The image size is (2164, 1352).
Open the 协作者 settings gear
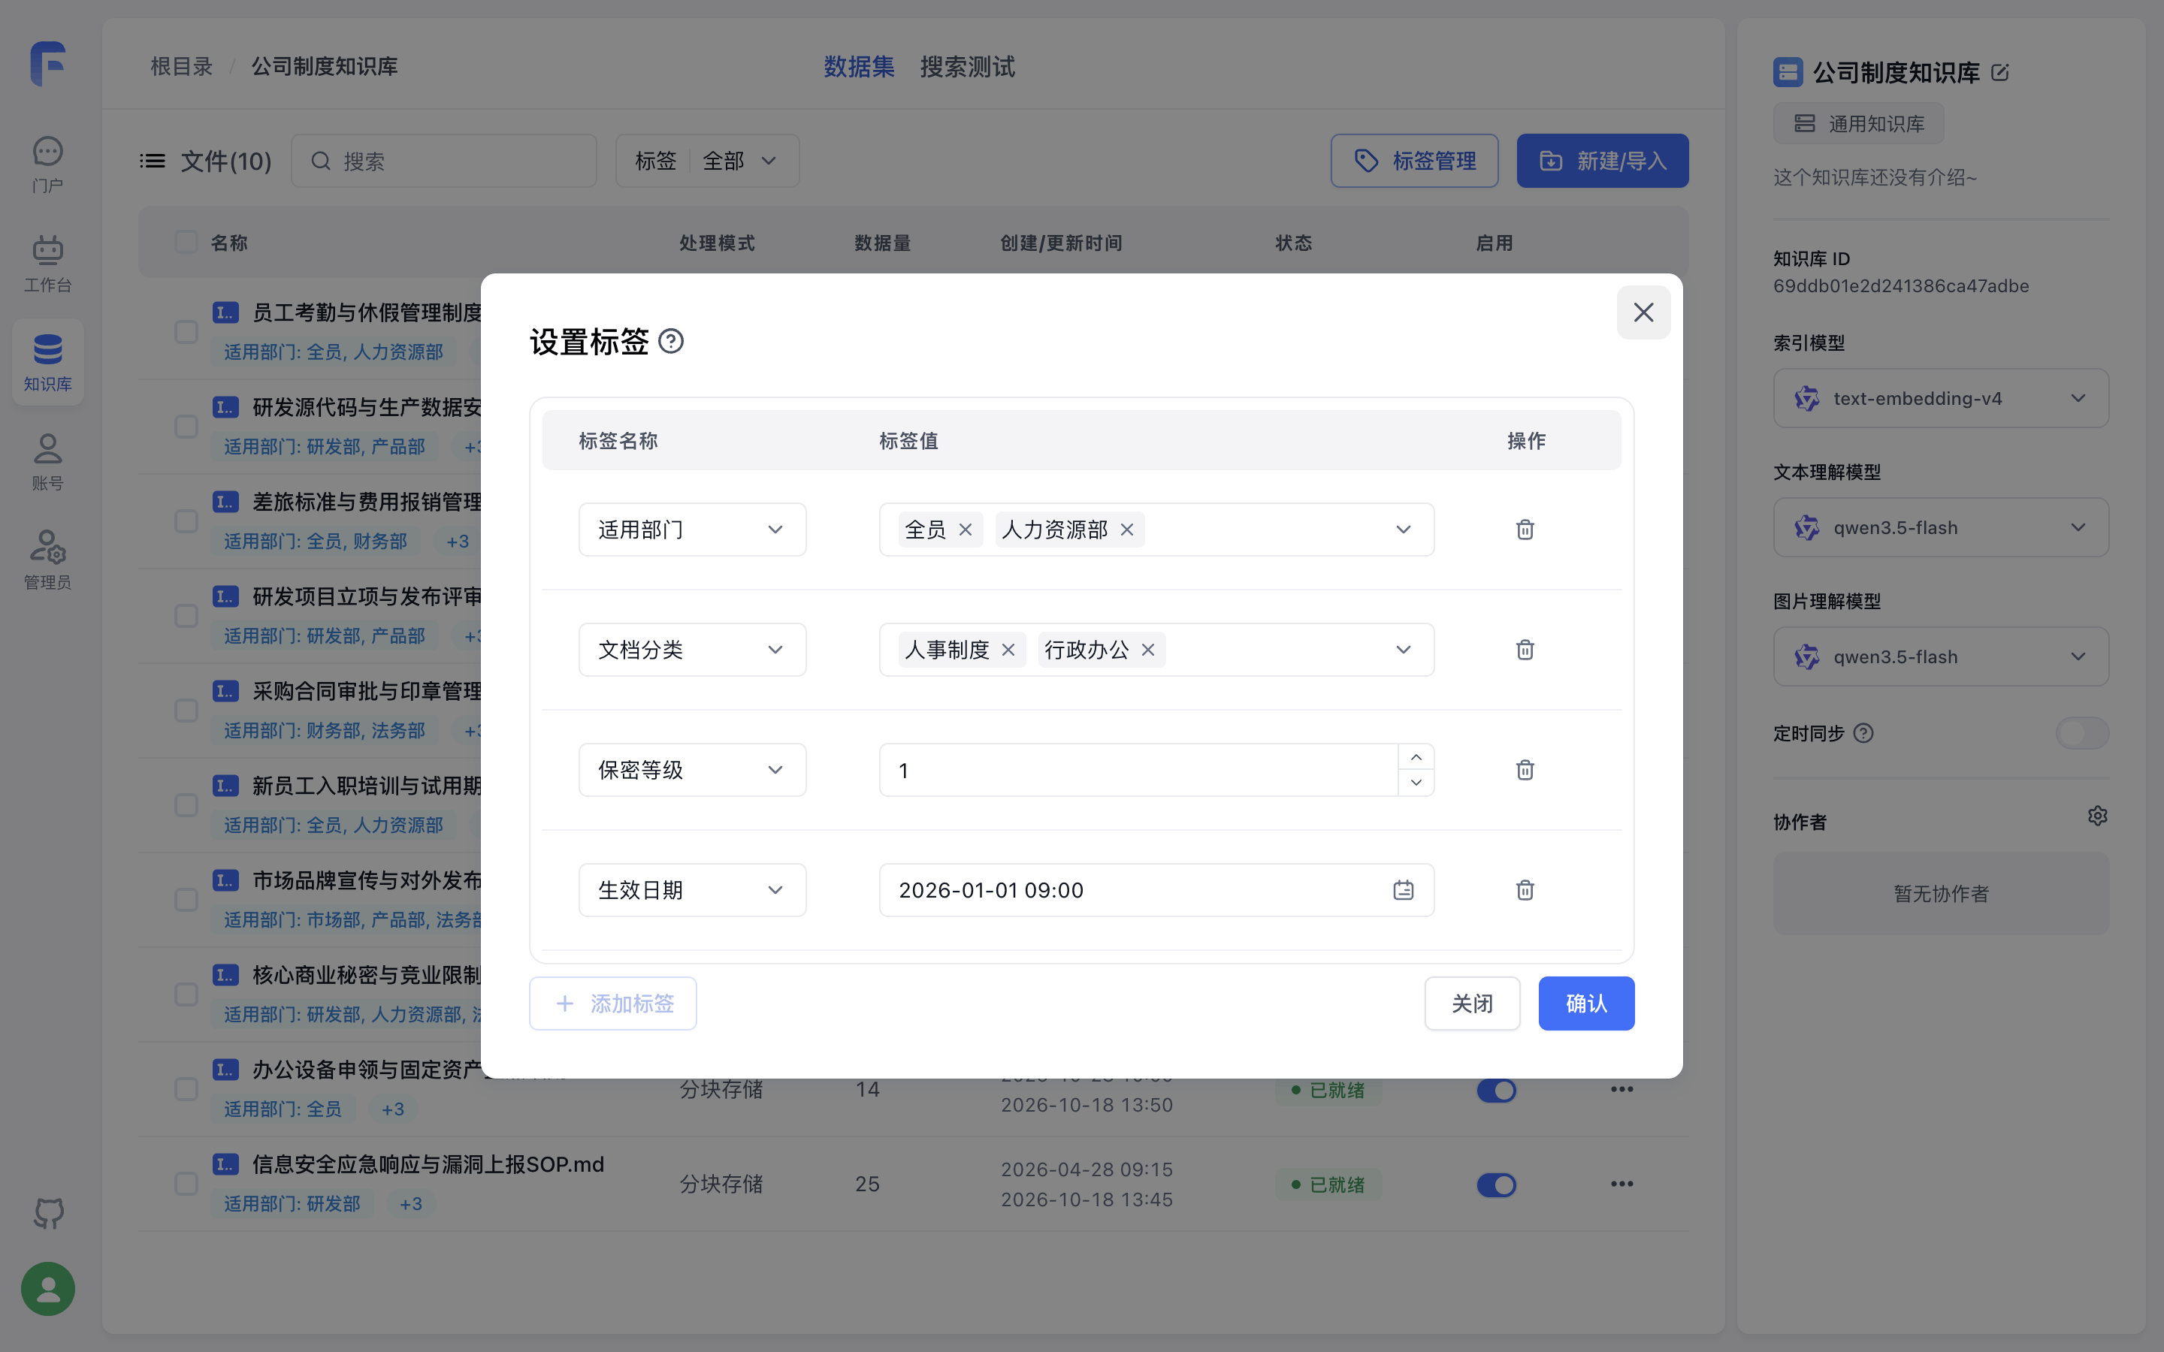coord(2097,816)
